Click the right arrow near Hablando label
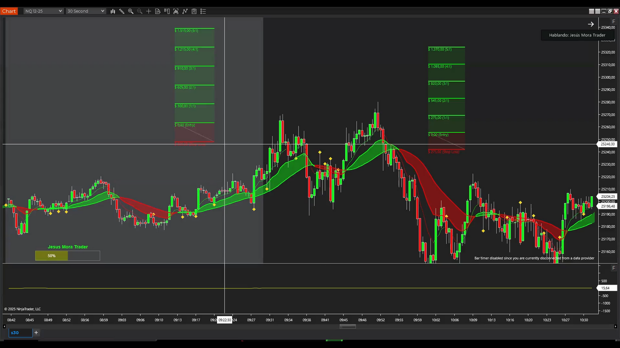The image size is (620, 348). point(591,24)
